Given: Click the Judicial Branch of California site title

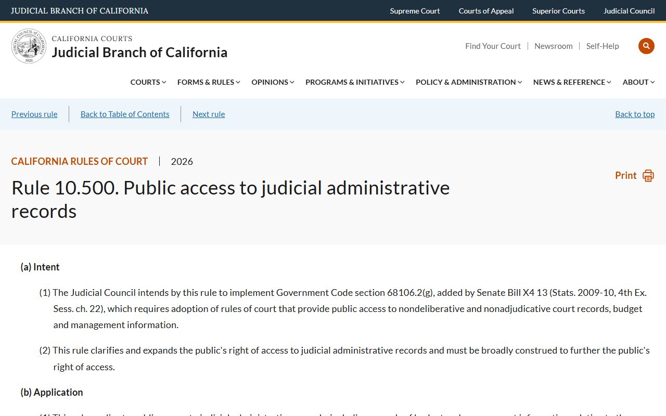Looking at the screenshot, I should pyautogui.click(x=139, y=52).
